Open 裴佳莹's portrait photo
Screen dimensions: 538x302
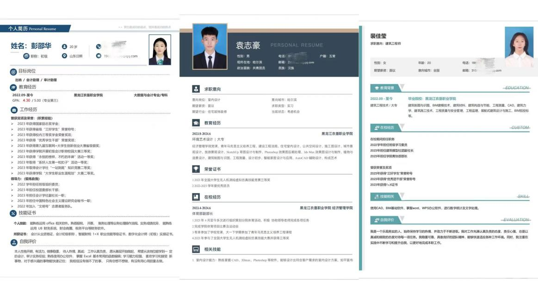[x=519, y=47]
